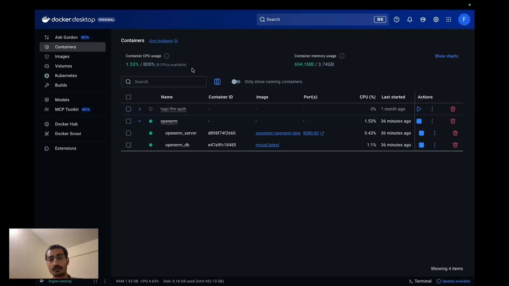
Task: Open the Terminal in status bar
Action: (420, 281)
